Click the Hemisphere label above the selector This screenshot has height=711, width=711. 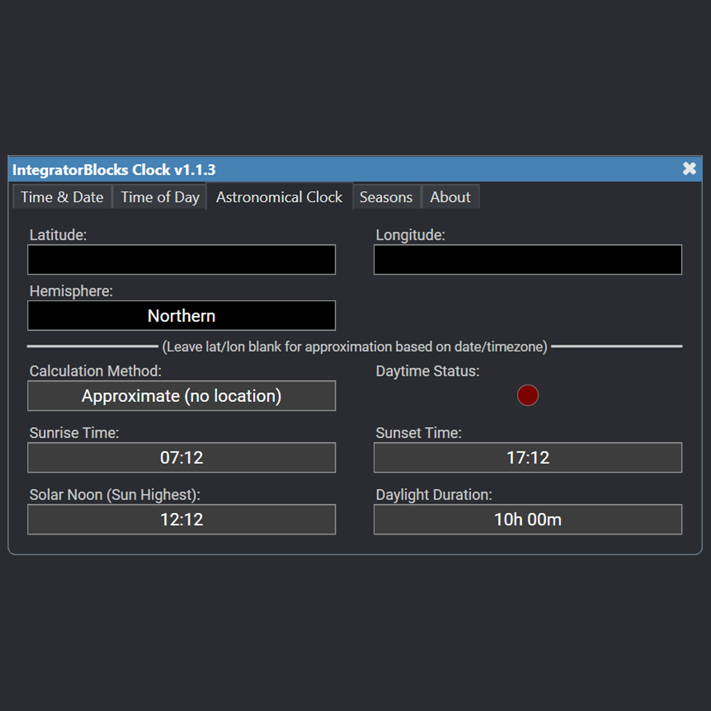tap(70, 291)
